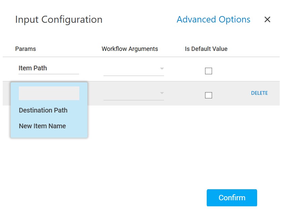Click the Confirm button
This screenshot has height=211, width=281.
pos(232,198)
